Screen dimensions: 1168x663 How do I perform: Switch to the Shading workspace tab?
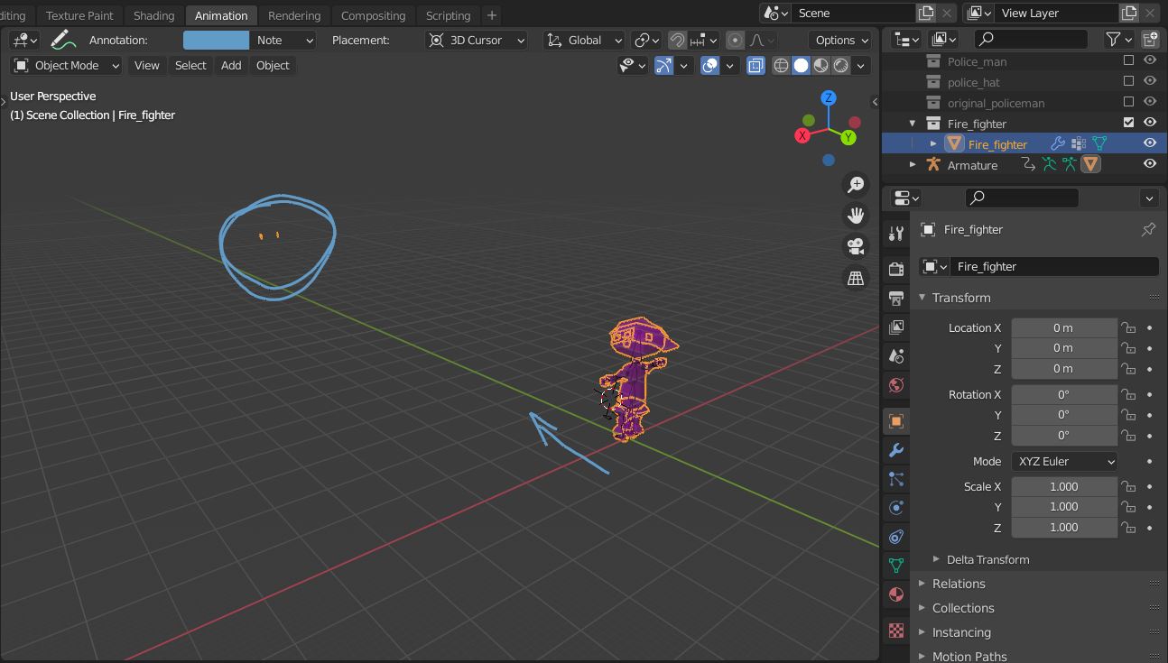click(154, 15)
